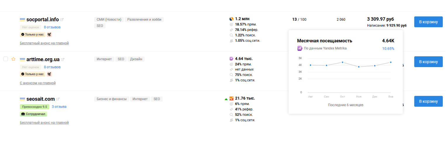Click the Окт data point on the chart
This screenshot has height=145, width=446.
[342, 62]
